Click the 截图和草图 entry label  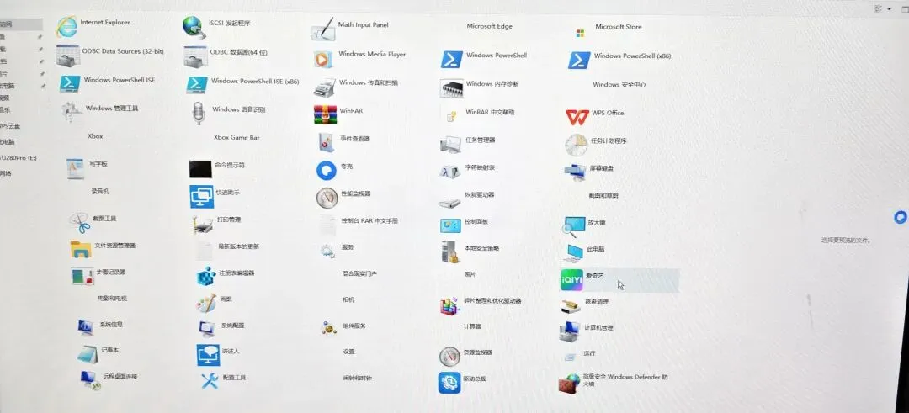click(x=603, y=196)
